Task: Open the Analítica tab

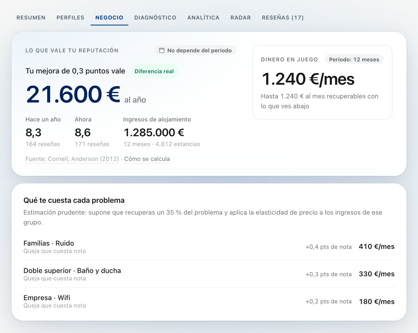Action: tap(204, 18)
